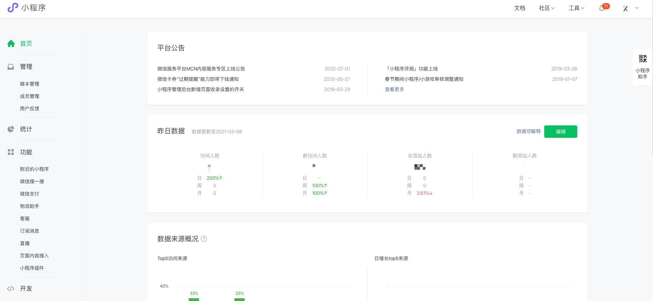Open 小程序管理后台新增页面收录设置的开关 announcement
The height and width of the screenshot is (301, 653).
point(201,89)
